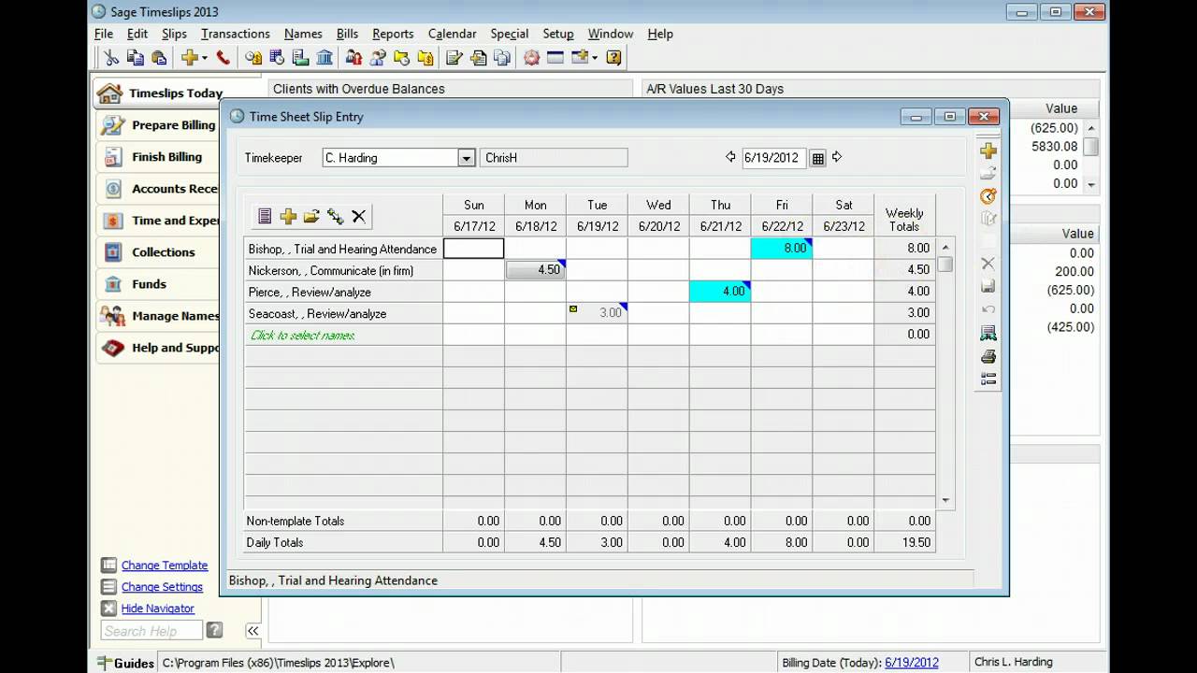Image resolution: width=1197 pixels, height=673 pixels.
Task: Click scroll down arrow in A/R Values panel
Action: point(1091,184)
